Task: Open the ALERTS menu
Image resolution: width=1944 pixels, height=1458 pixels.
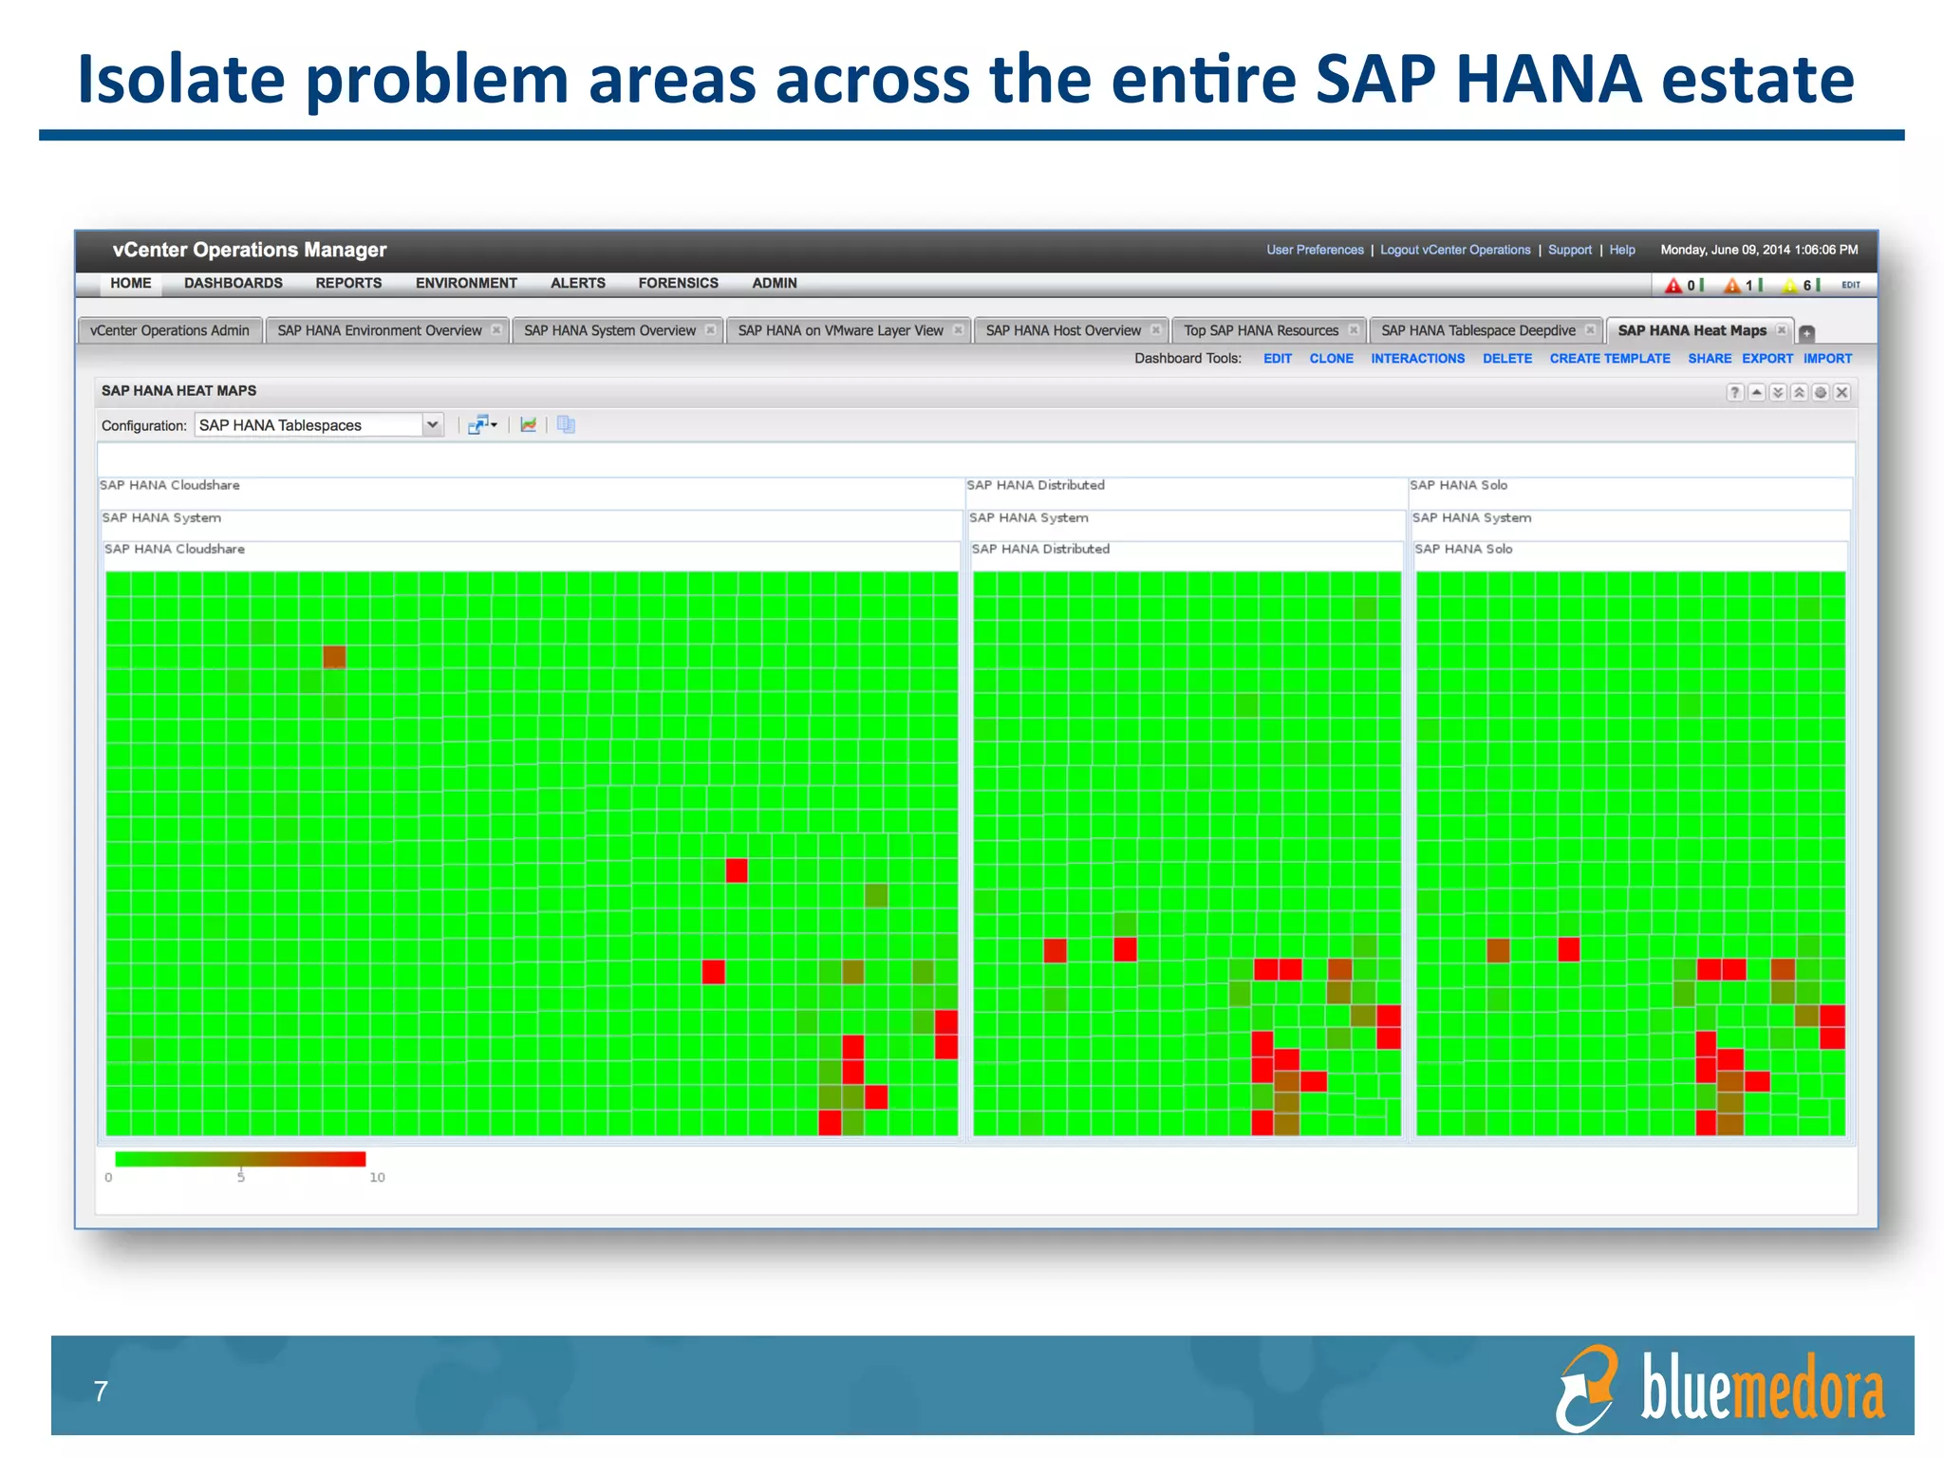Action: 578,283
